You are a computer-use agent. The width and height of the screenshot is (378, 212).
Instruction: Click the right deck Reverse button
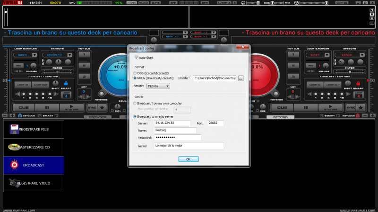[x=276, y=94]
